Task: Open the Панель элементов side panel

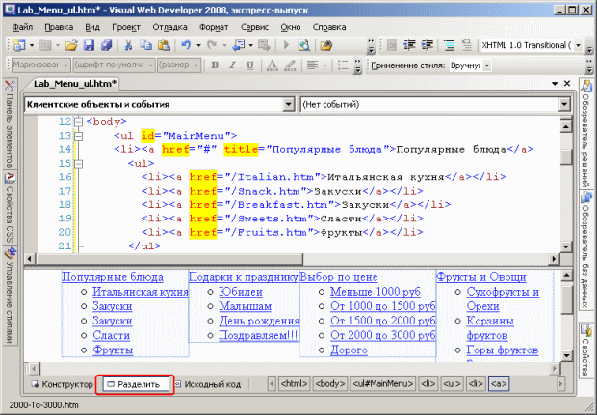Action: [x=10, y=129]
